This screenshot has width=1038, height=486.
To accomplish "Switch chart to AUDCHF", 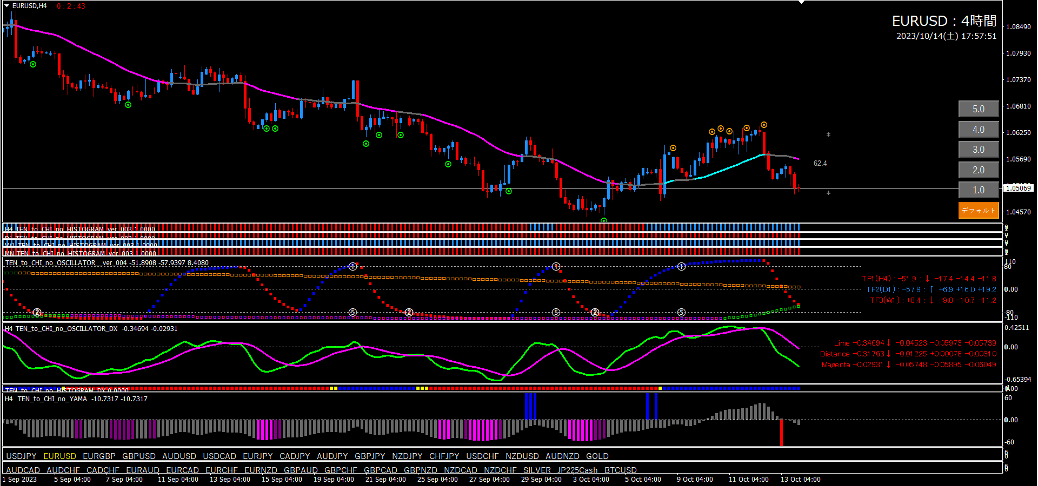I will pyautogui.click(x=63, y=470).
